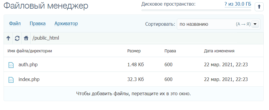Image resolution: width=269 pixels, height=110 pixels.
Task: Click the auth.php file icon
Action: (11, 65)
